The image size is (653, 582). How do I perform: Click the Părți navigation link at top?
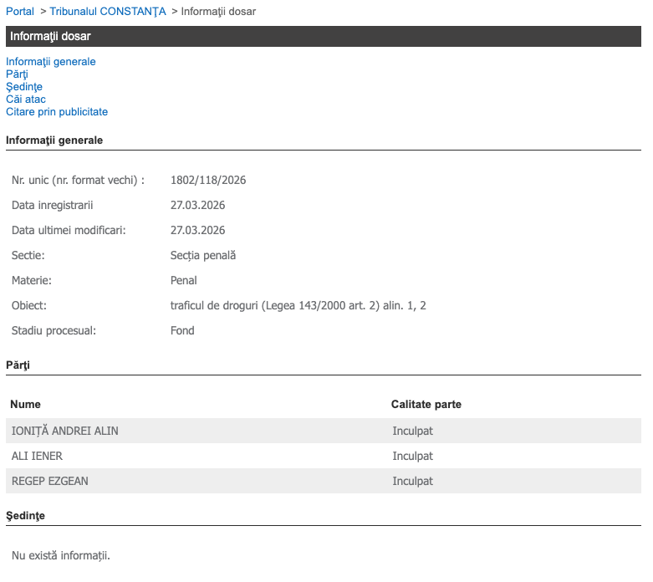coord(17,74)
